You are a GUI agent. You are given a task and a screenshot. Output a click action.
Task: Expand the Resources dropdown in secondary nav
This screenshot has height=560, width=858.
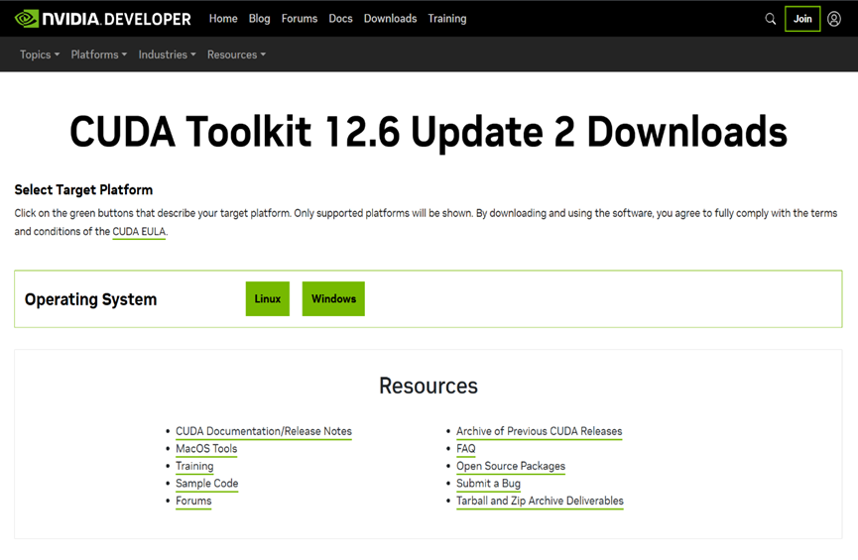pyautogui.click(x=236, y=55)
